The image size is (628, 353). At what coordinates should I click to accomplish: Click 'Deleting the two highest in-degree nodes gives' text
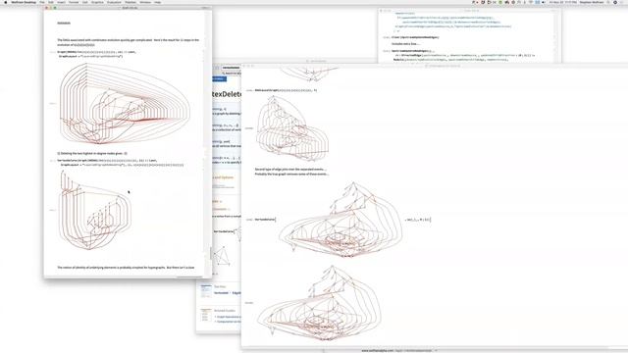pyautogui.click(x=92, y=153)
